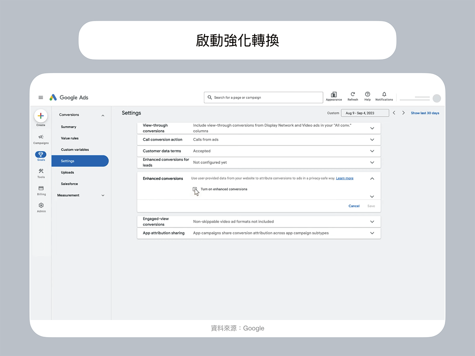The image size is (475, 356).
Task: Go to previous date range arrow
Action: coord(394,113)
